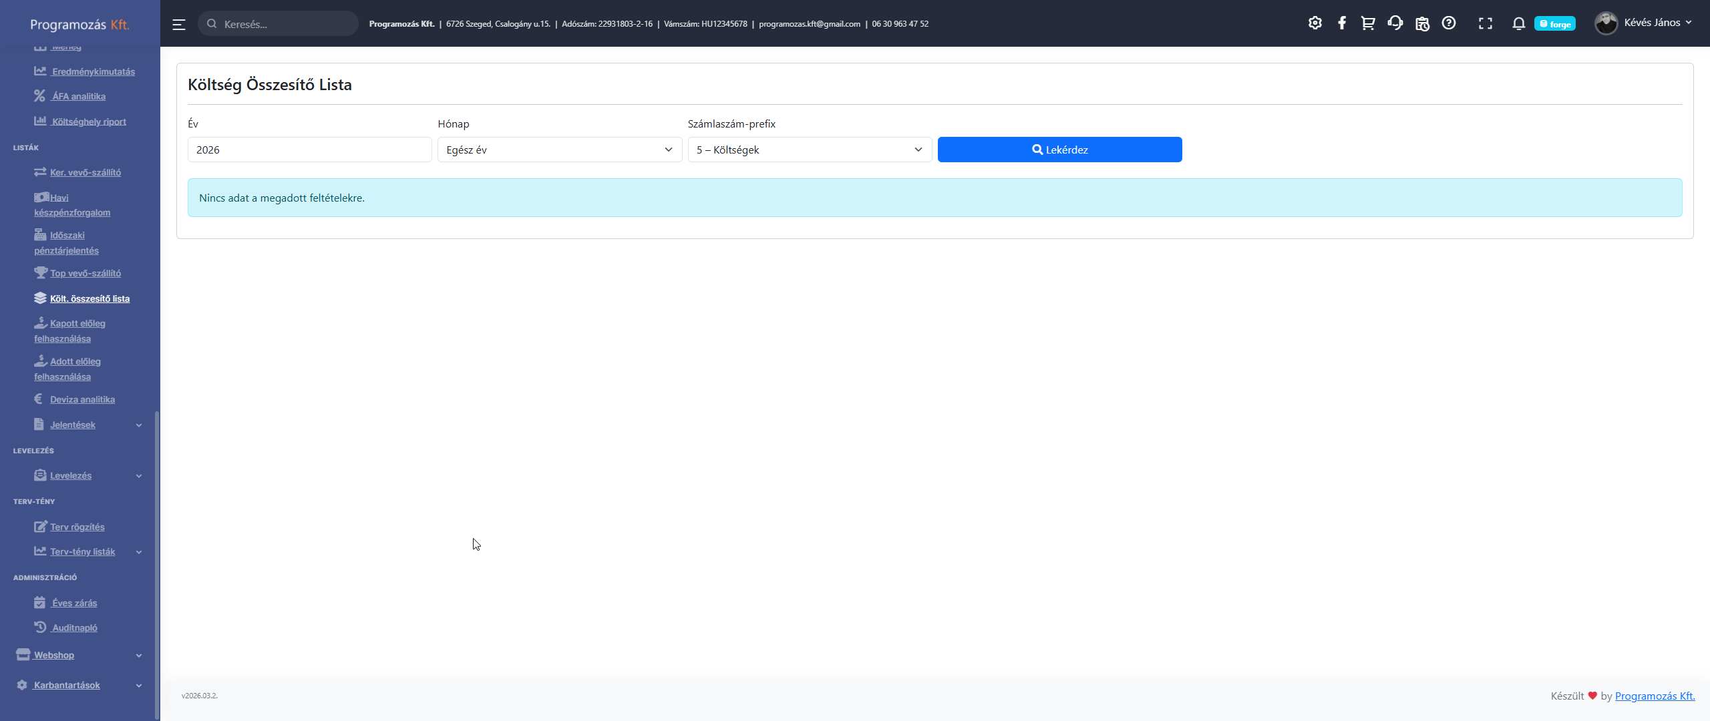
Task: Expand the Terv-tény listák submenu
Action: (87, 551)
